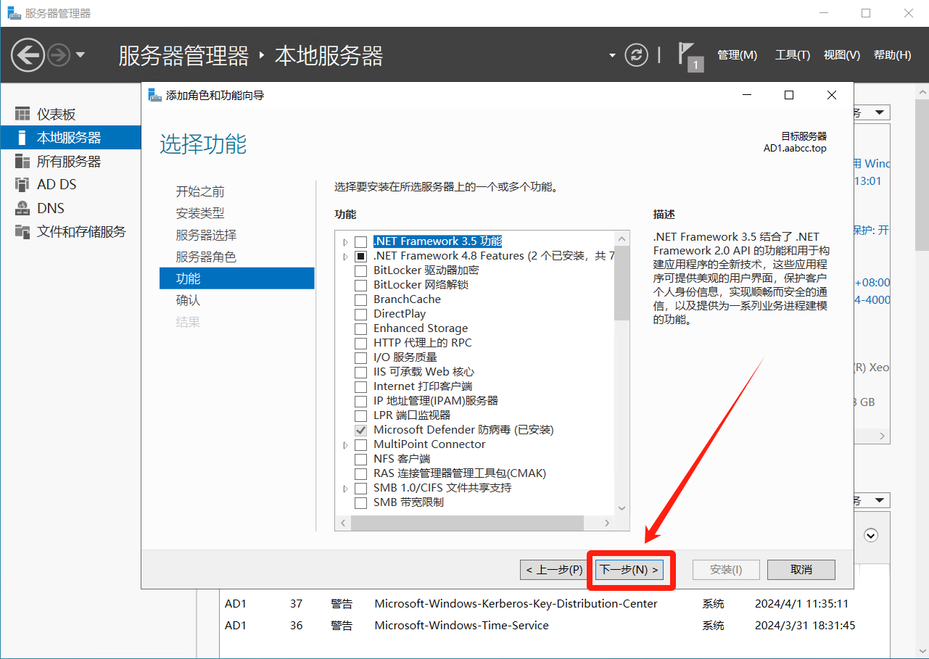Click the 仪表板 dashboard icon
The width and height of the screenshot is (929, 659).
[x=23, y=115]
